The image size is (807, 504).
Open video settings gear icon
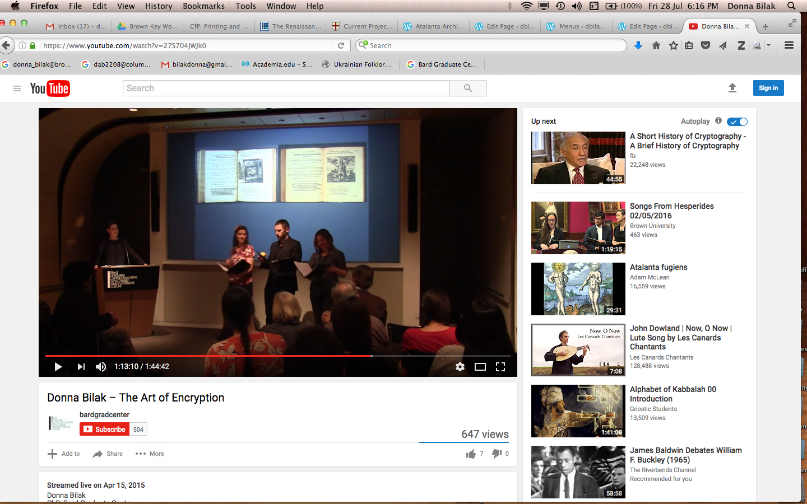[x=460, y=367]
